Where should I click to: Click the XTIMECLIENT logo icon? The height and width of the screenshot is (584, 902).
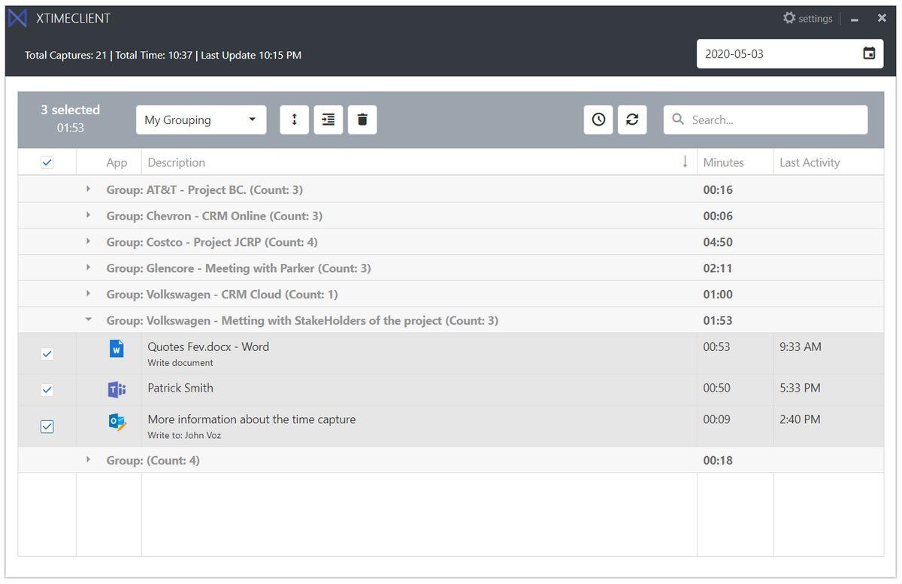[x=17, y=18]
